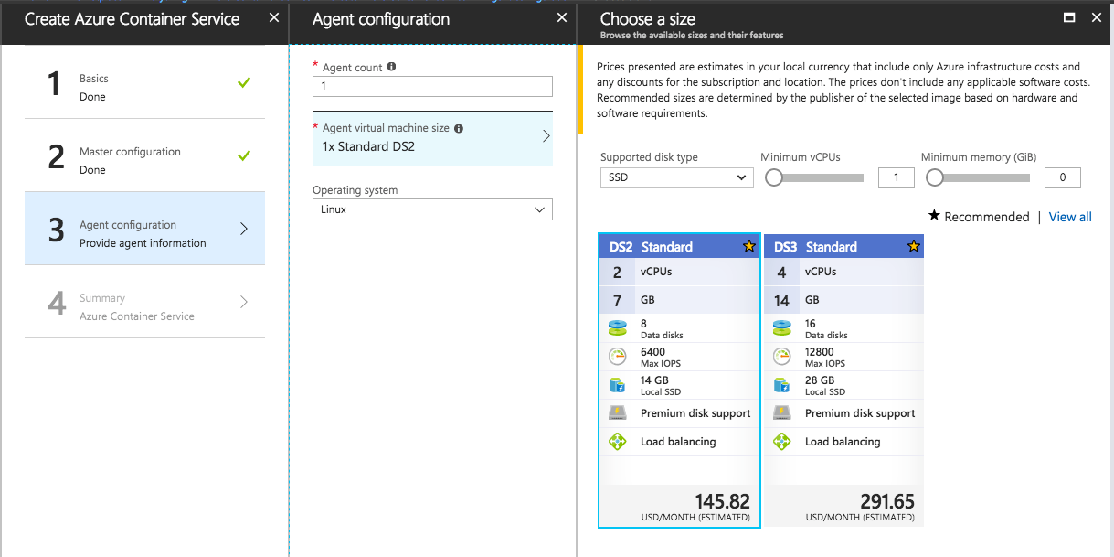Click the Basics done checkmark icon
Image resolution: width=1114 pixels, height=557 pixels.
tap(244, 82)
